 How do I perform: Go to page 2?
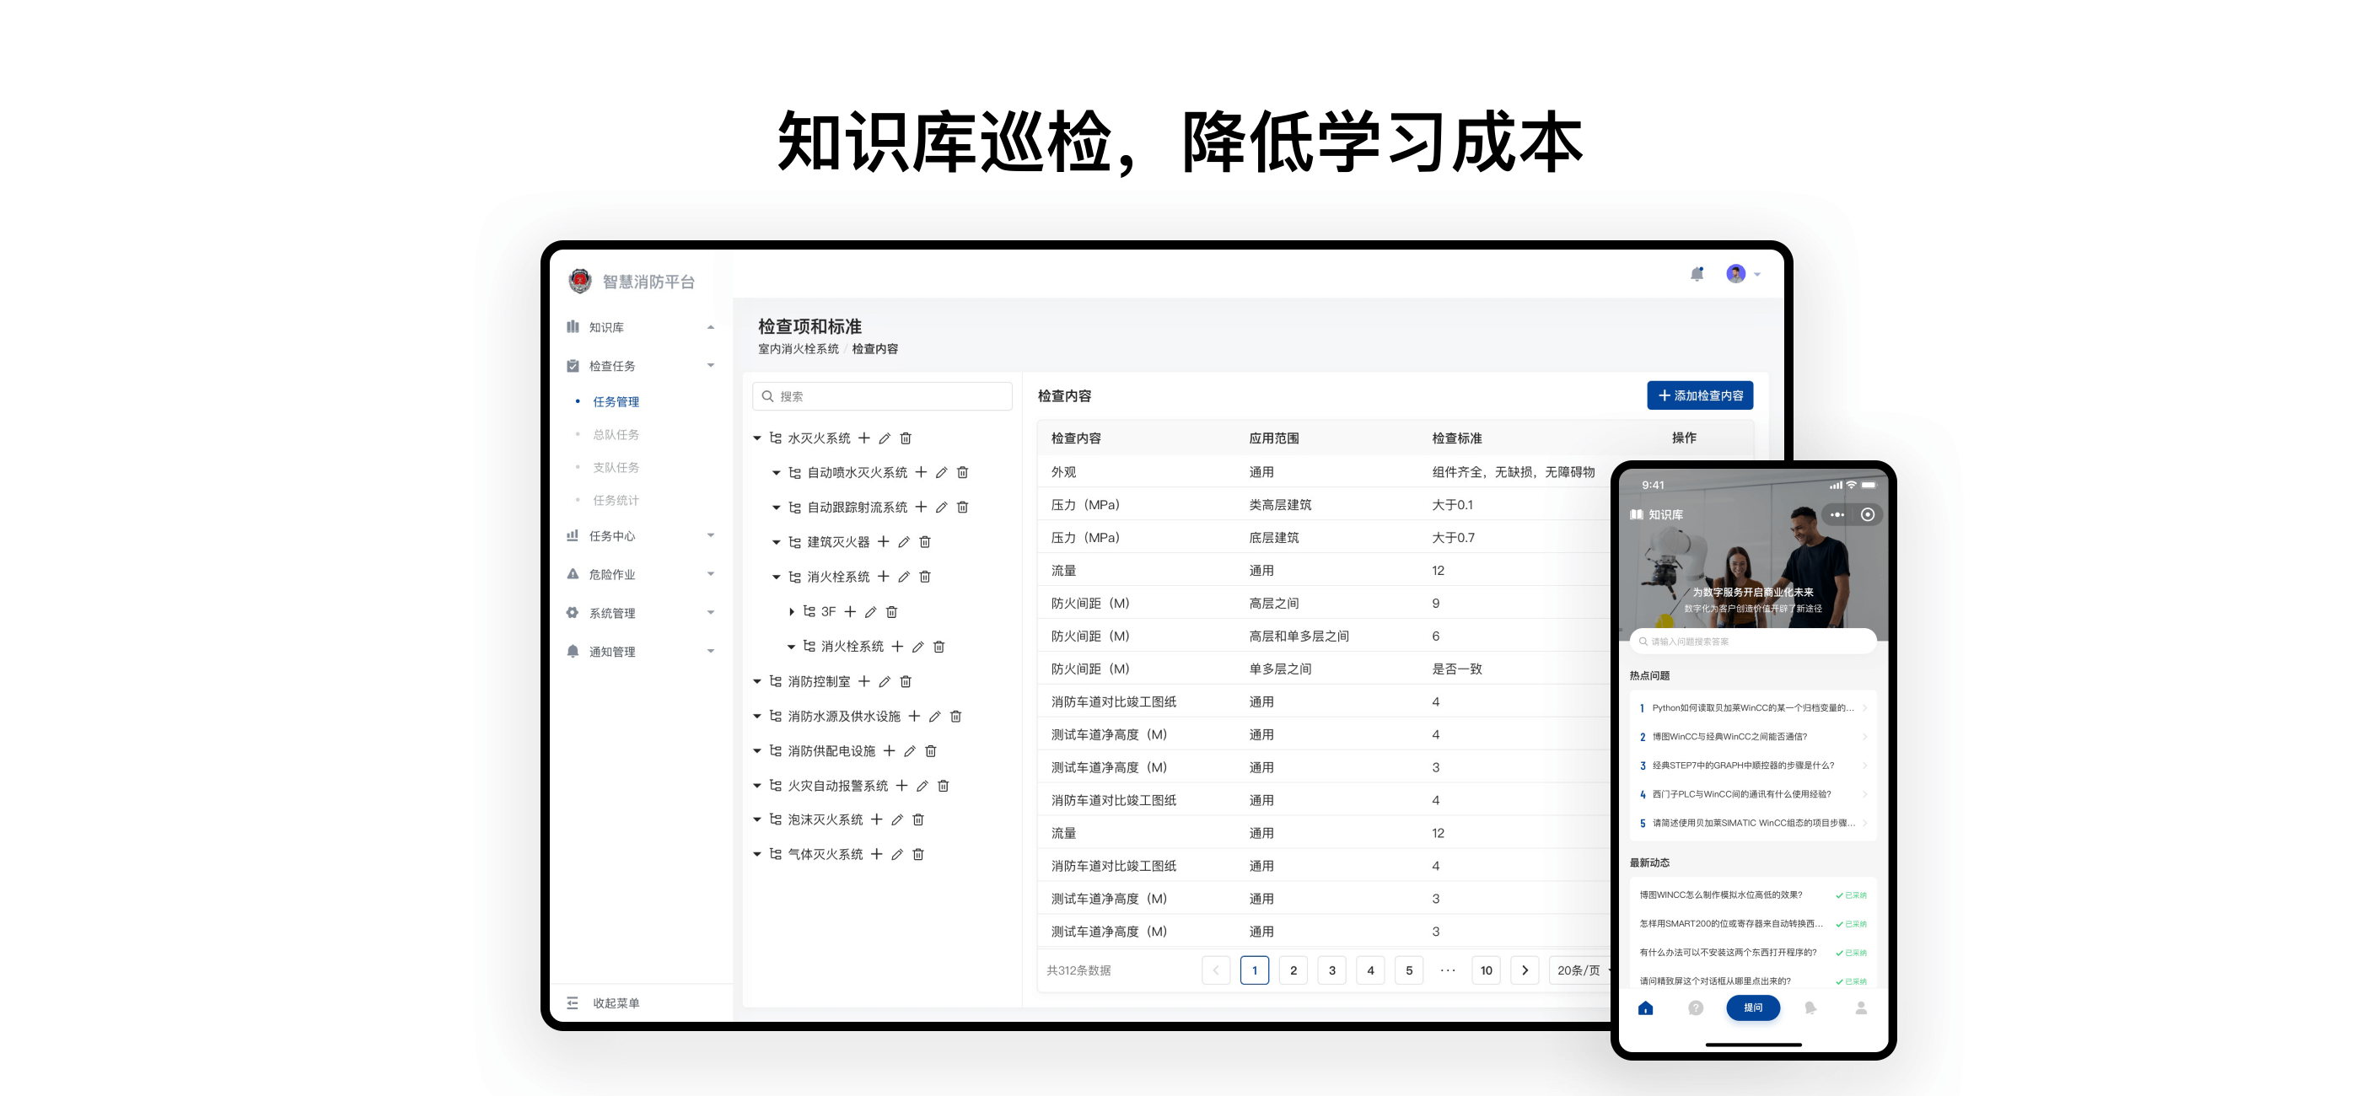tap(1293, 970)
